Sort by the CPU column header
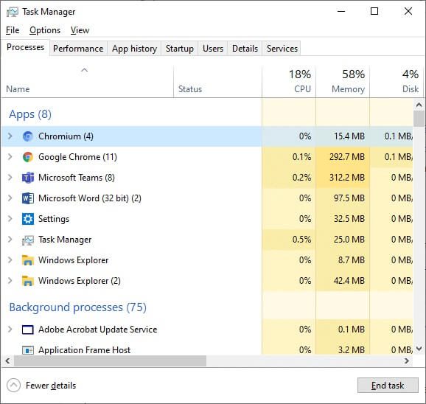This screenshot has height=404, width=426. (x=289, y=82)
